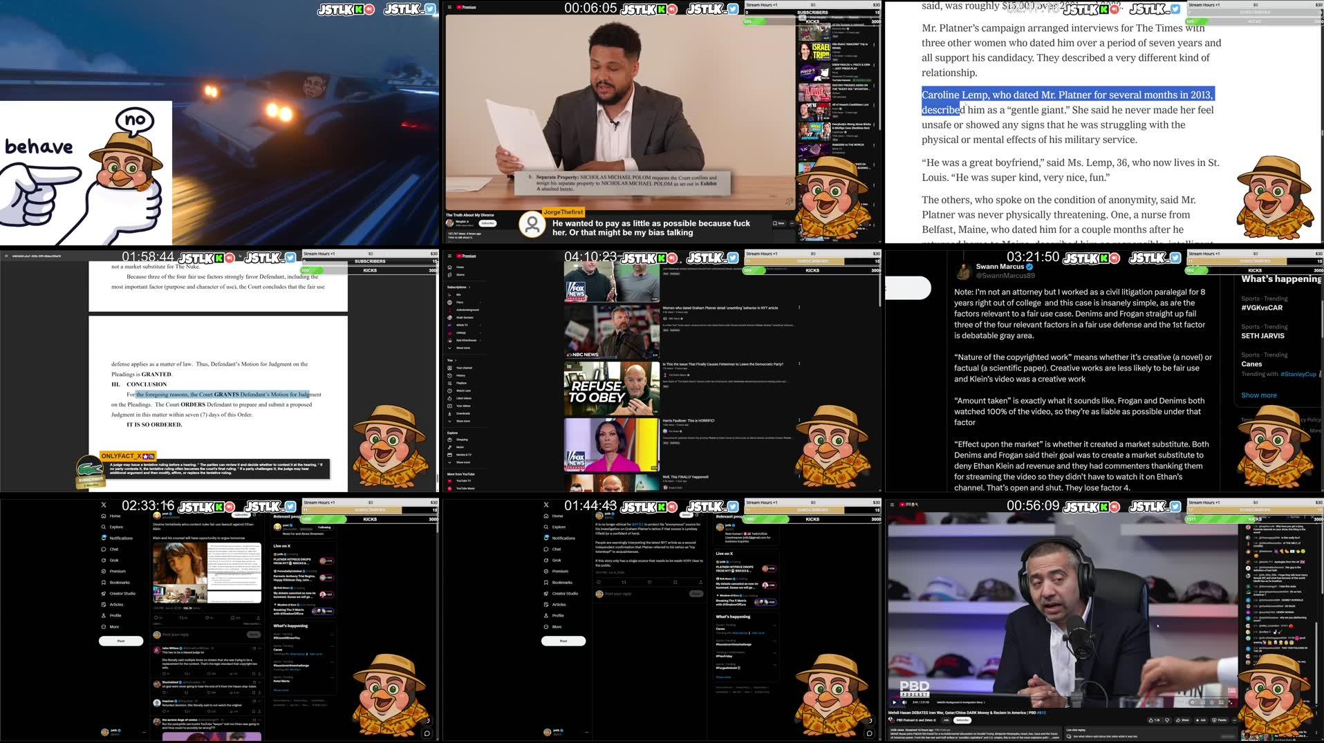
Task: Expand Show more under YouTube Subscriptions
Action: click(x=460, y=348)
